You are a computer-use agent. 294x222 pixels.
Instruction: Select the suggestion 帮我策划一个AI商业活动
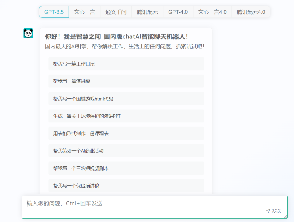coord(126,151)
